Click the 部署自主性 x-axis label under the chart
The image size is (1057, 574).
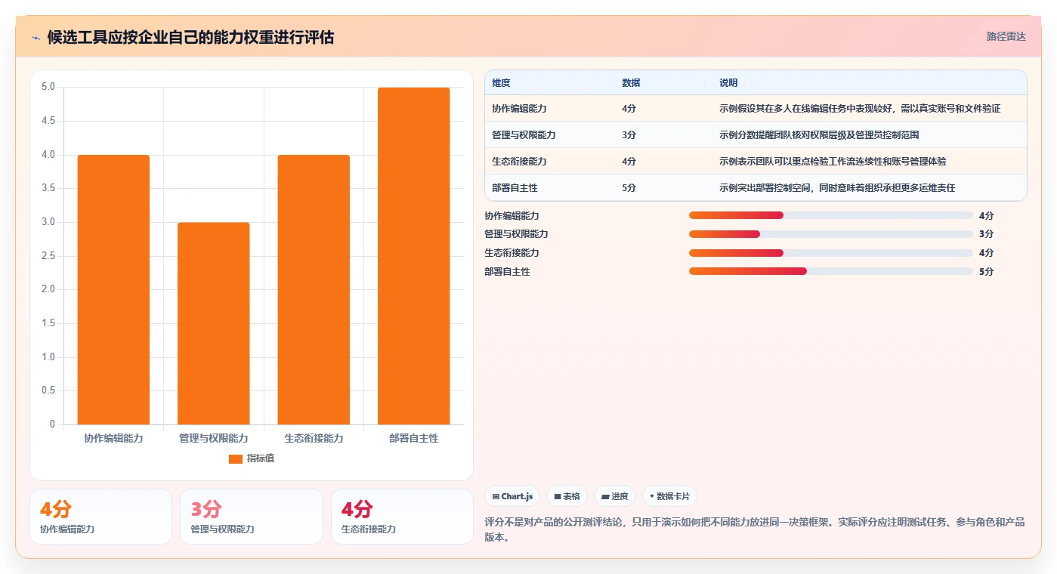[x=414, y=438]
